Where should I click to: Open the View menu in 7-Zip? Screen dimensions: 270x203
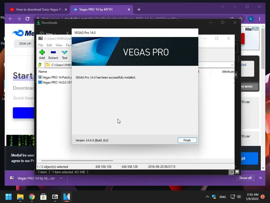(x=59, y=45)
